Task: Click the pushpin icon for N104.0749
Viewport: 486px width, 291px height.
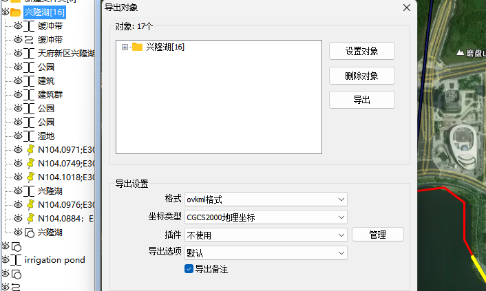Action: (30, 163)
